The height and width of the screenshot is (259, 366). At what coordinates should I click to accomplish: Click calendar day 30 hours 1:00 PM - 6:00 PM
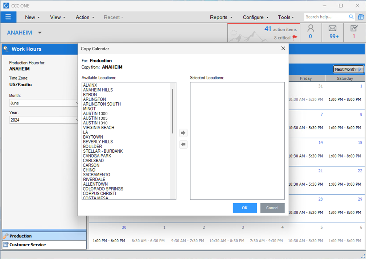109,240
